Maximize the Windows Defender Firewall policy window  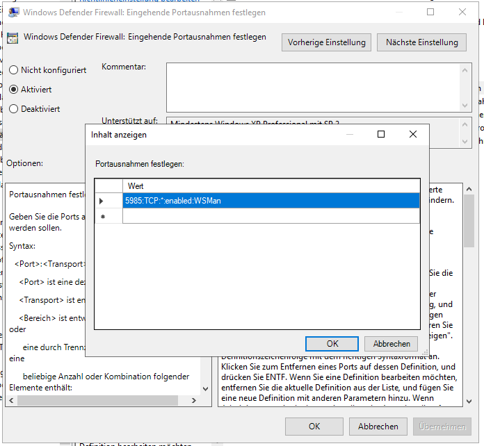pos(430,12)
